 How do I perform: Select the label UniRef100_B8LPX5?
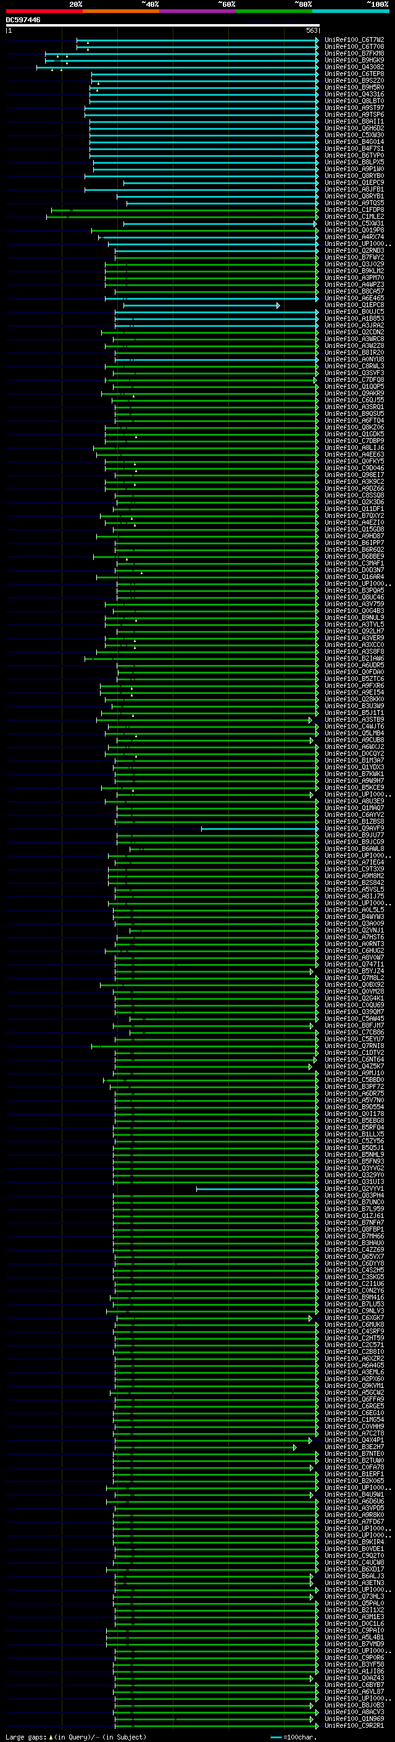click(x=354, y=163)
